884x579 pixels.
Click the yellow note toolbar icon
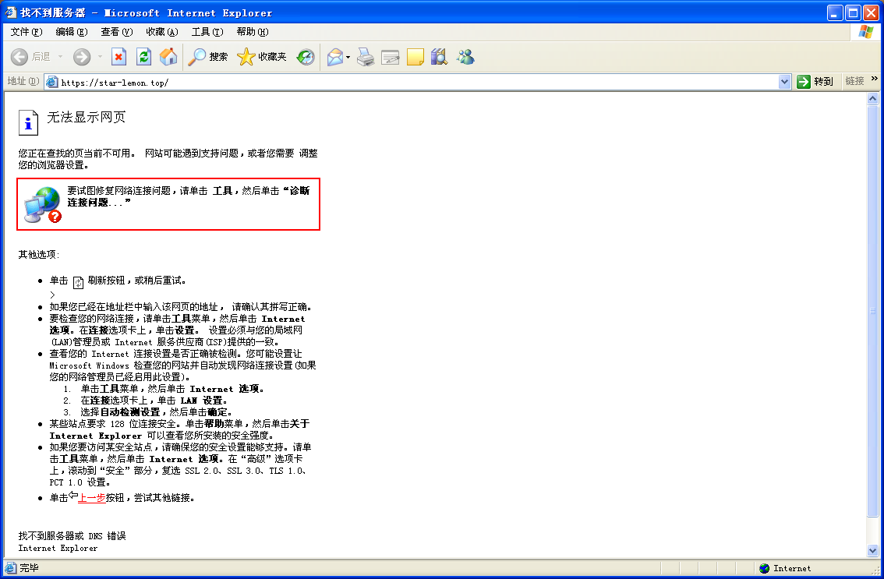[x=415, y=57]
